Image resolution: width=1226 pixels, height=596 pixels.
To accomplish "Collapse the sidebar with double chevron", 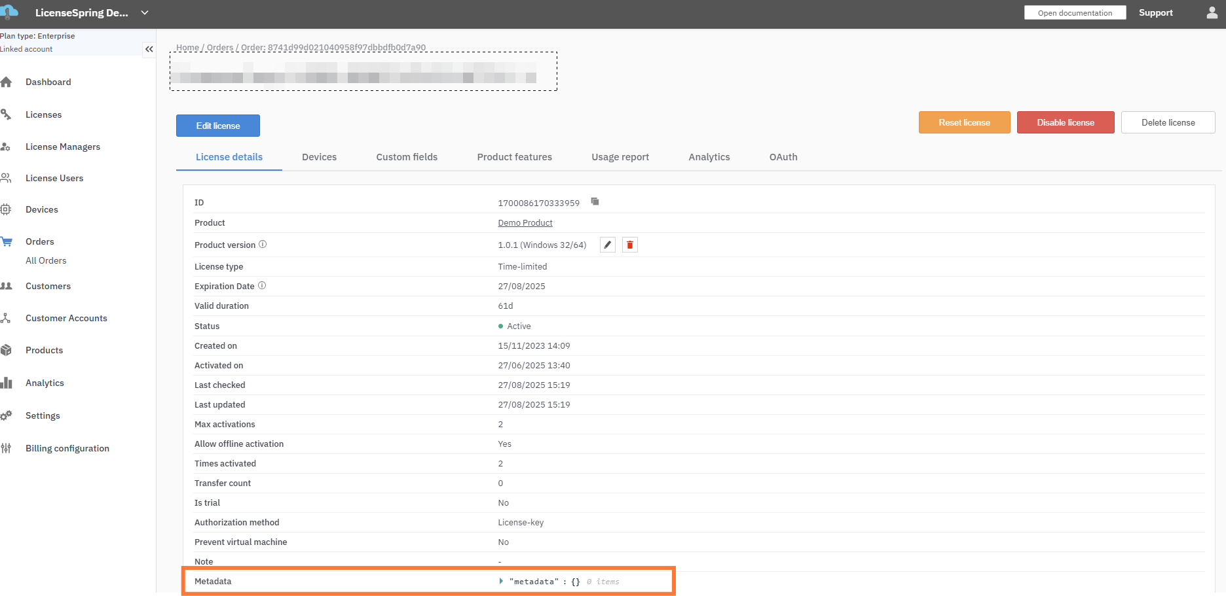I will pos(149,49).
